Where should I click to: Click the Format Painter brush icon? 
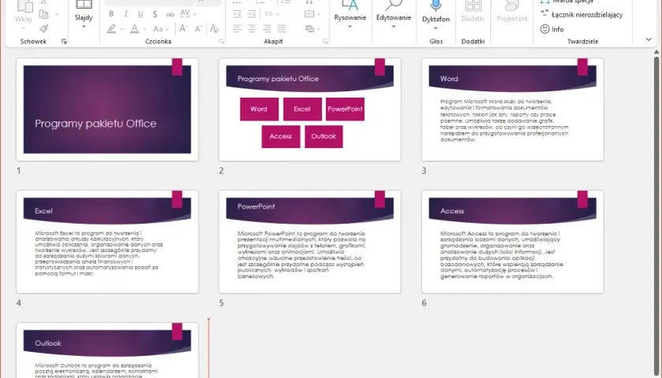(44, 28)
